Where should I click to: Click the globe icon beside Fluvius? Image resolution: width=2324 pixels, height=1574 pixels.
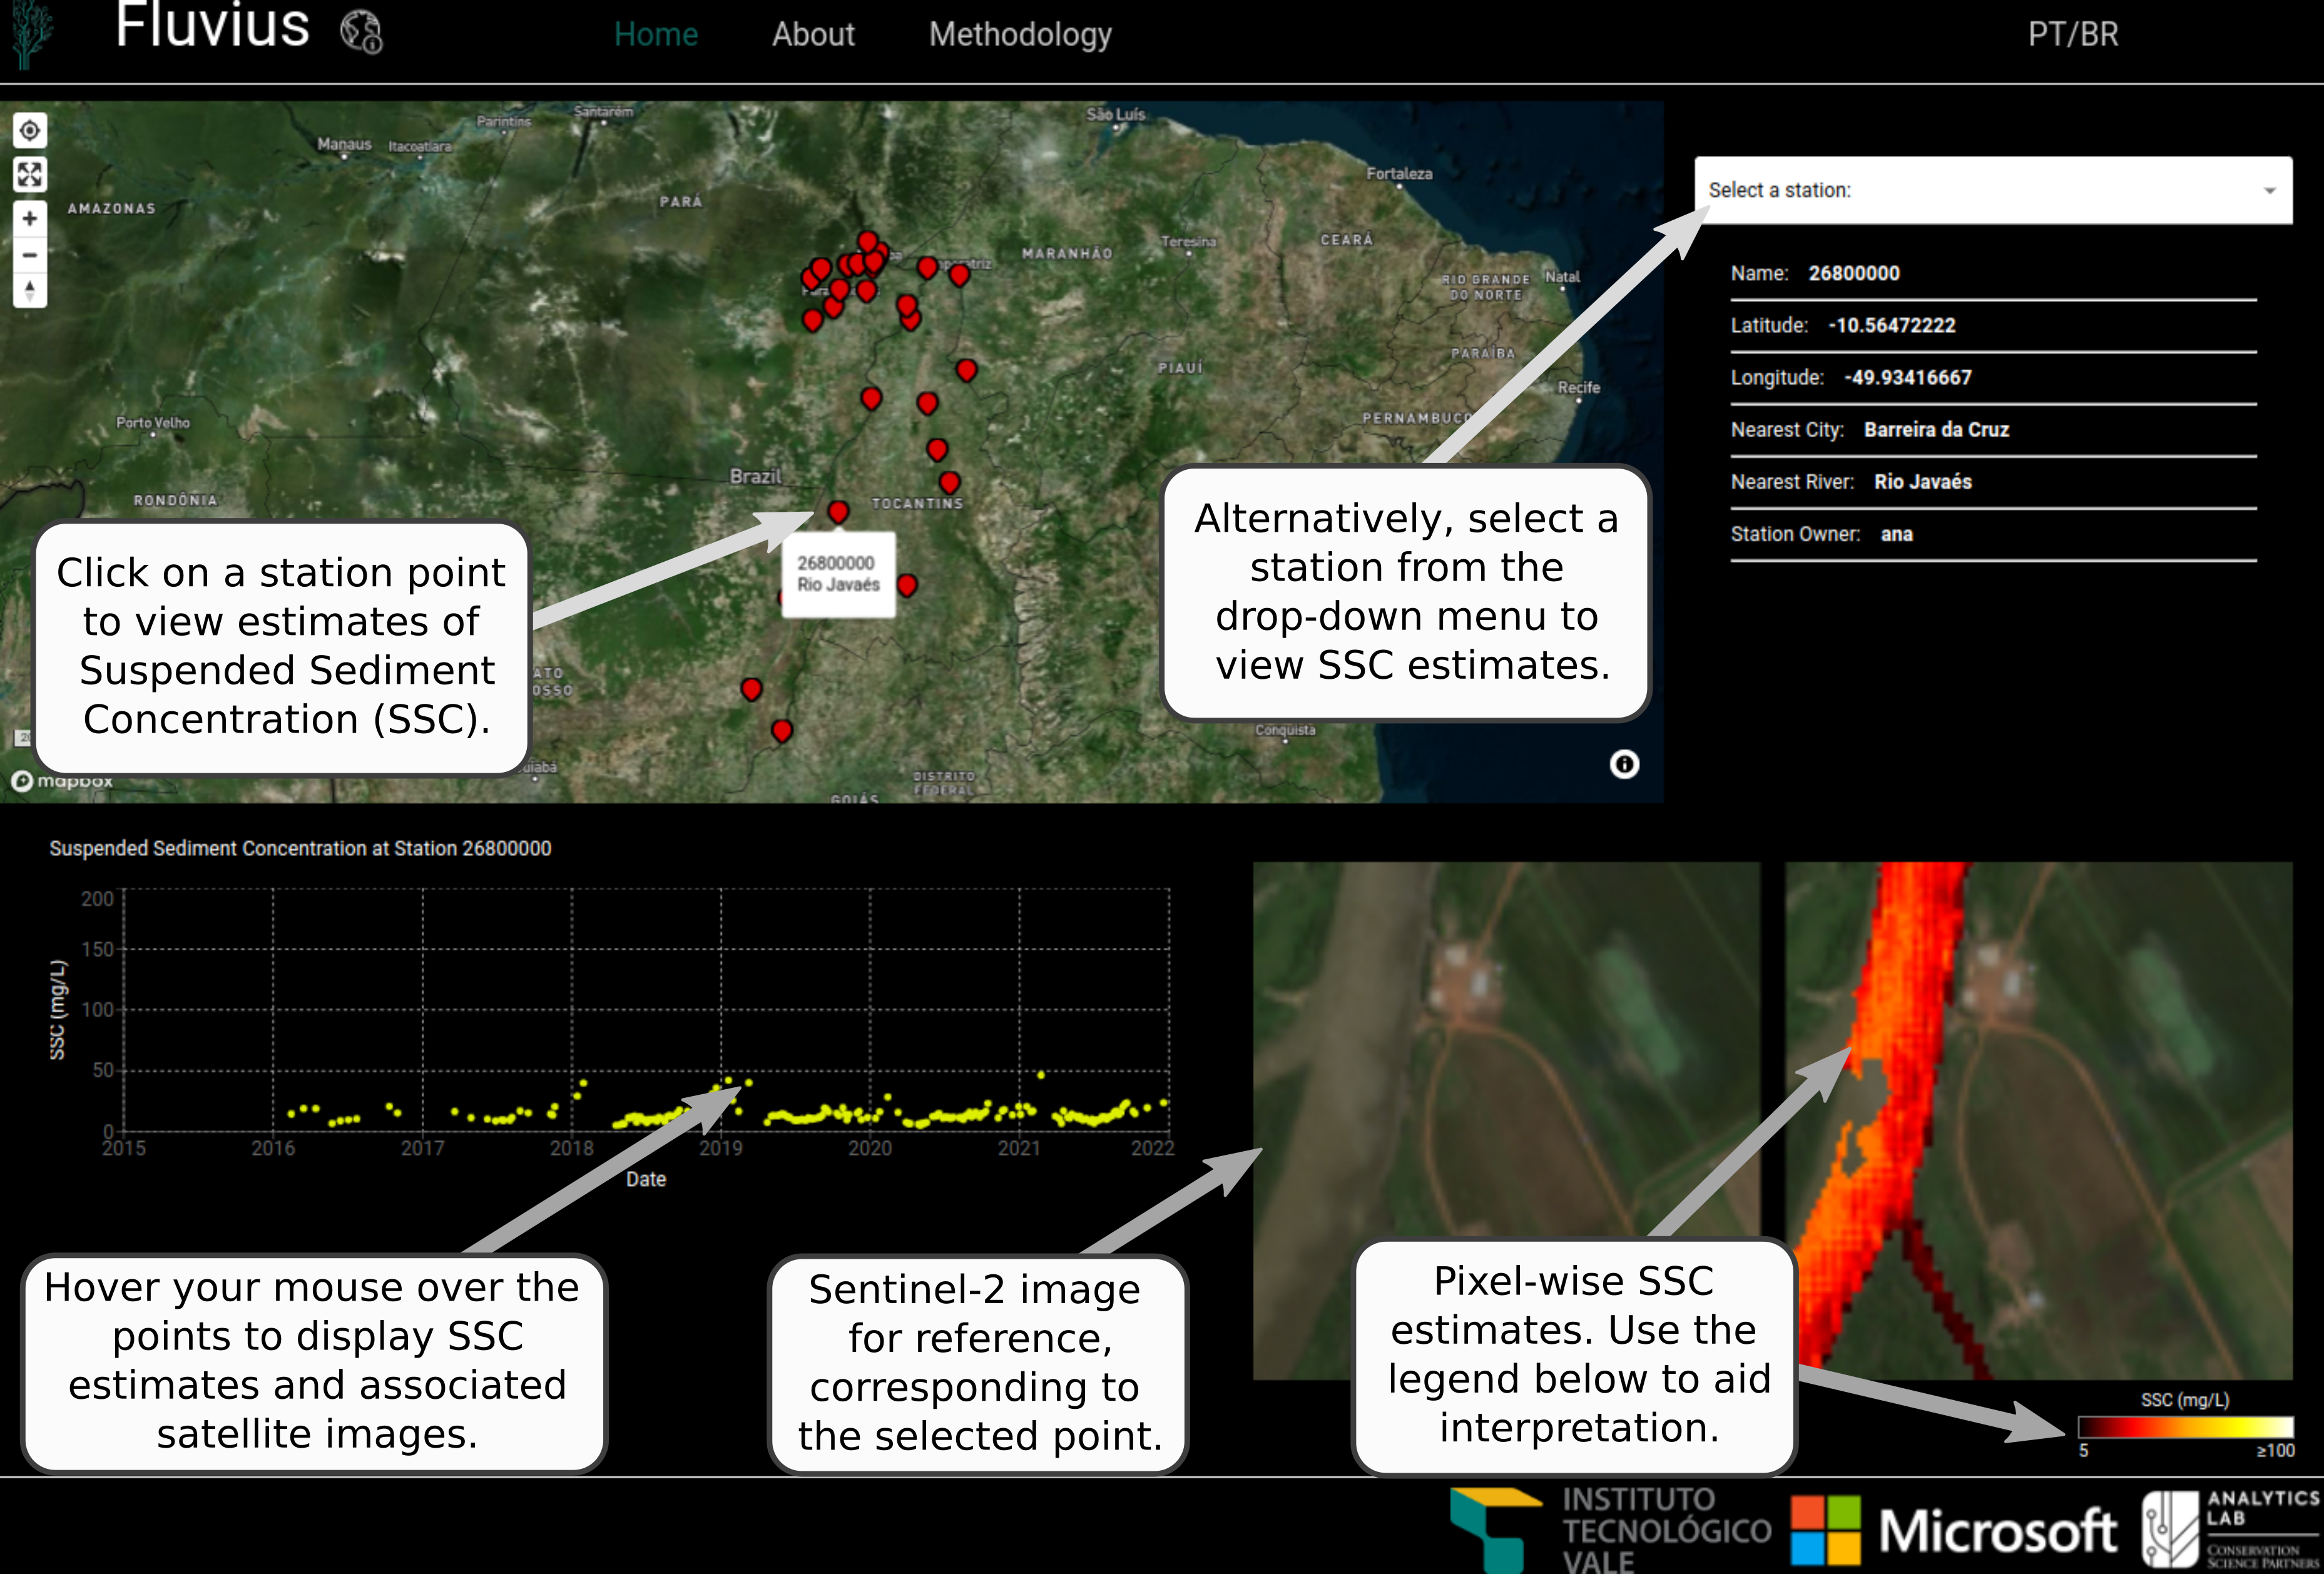point(361,32)
